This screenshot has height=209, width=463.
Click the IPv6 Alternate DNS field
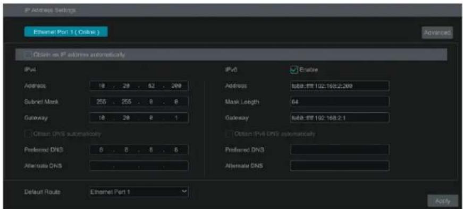[340, 166]
